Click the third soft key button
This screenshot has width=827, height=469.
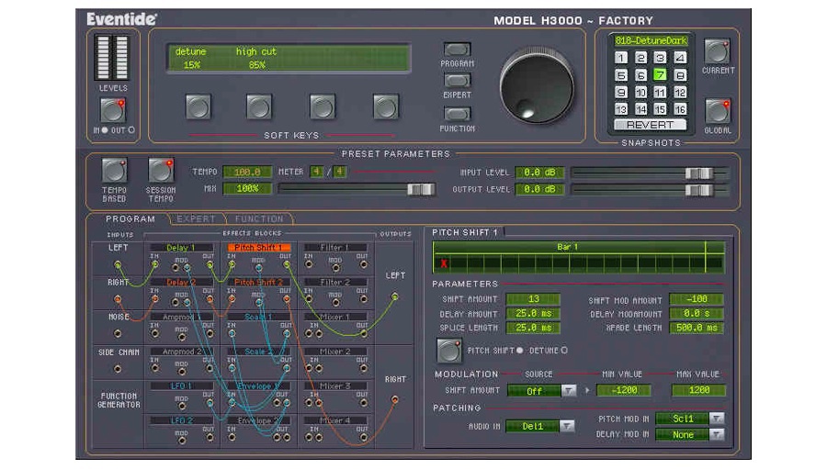point(323,107)
